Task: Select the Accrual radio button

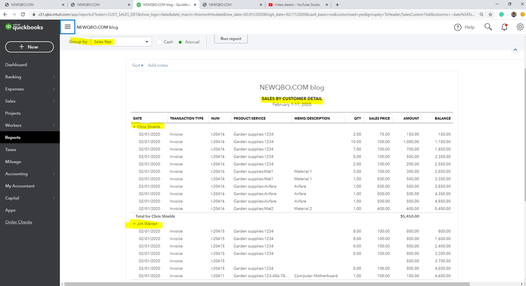Action: coord(181,42)
